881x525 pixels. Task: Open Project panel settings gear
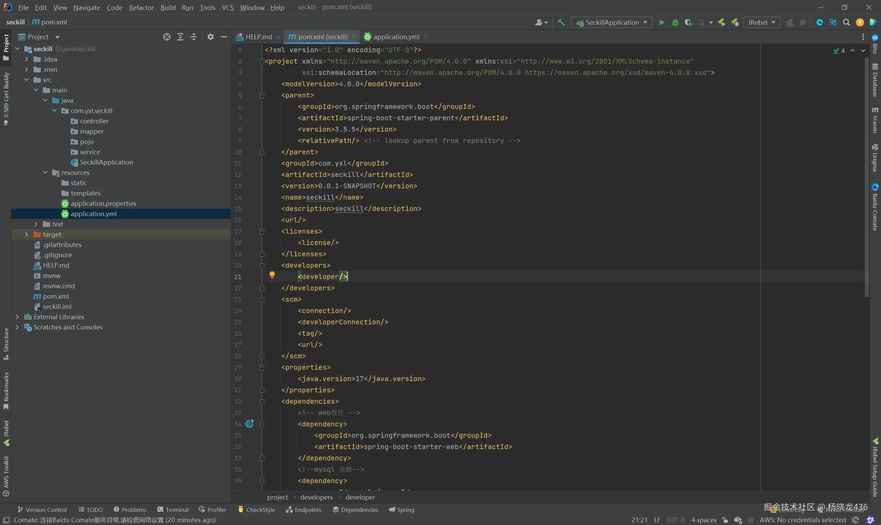point(210,37)
